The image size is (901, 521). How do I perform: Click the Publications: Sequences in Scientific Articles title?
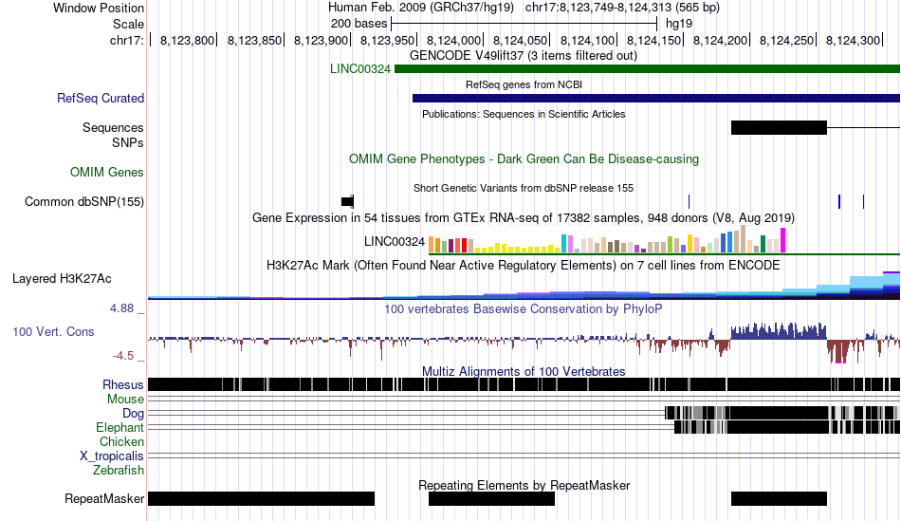click(x=524, y=114)
